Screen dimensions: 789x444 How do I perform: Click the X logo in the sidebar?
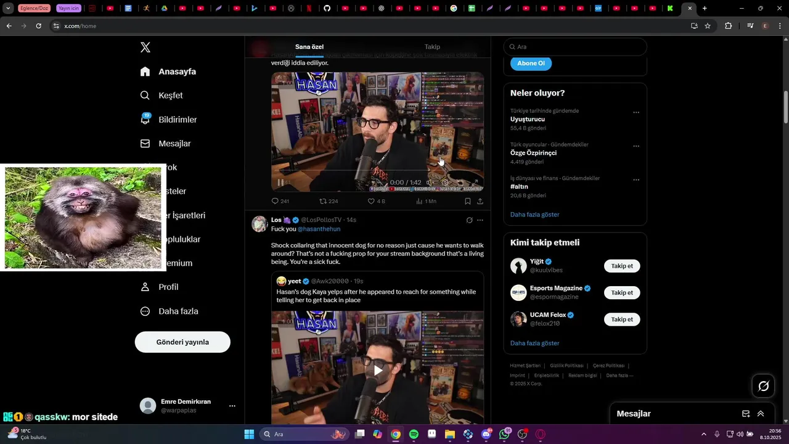click(x=145, y=47)
